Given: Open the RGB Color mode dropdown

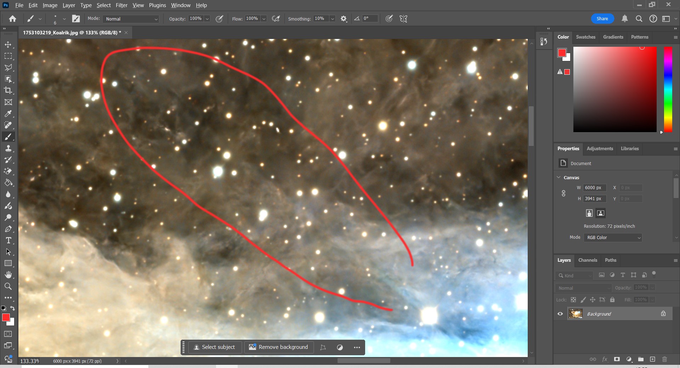Looking at the screenshot, I should [613, 238].
